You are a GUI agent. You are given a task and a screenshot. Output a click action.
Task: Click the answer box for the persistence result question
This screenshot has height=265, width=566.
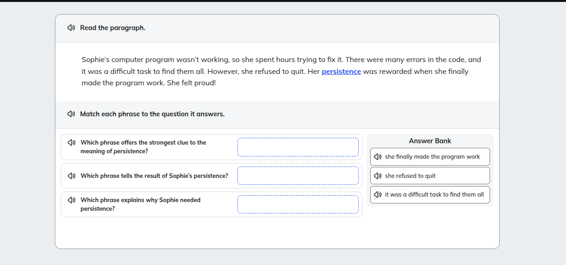(298, 175)
